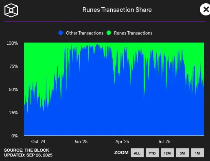Viewport: 210px width, 161px height.
Task: Click the blue Other Transactions legend dot
Action: (61, 33)
